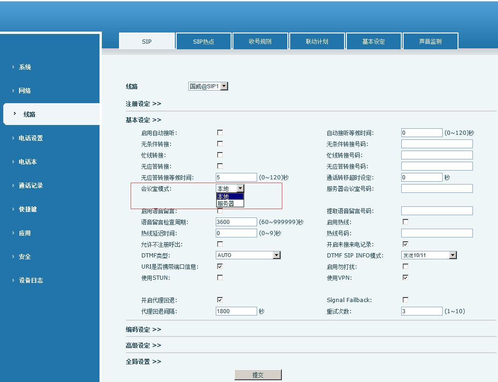Open the 线路 selector dropdown 国威@SIP1
This screenshot has height=382, width=498.
(x=208, y=86)
